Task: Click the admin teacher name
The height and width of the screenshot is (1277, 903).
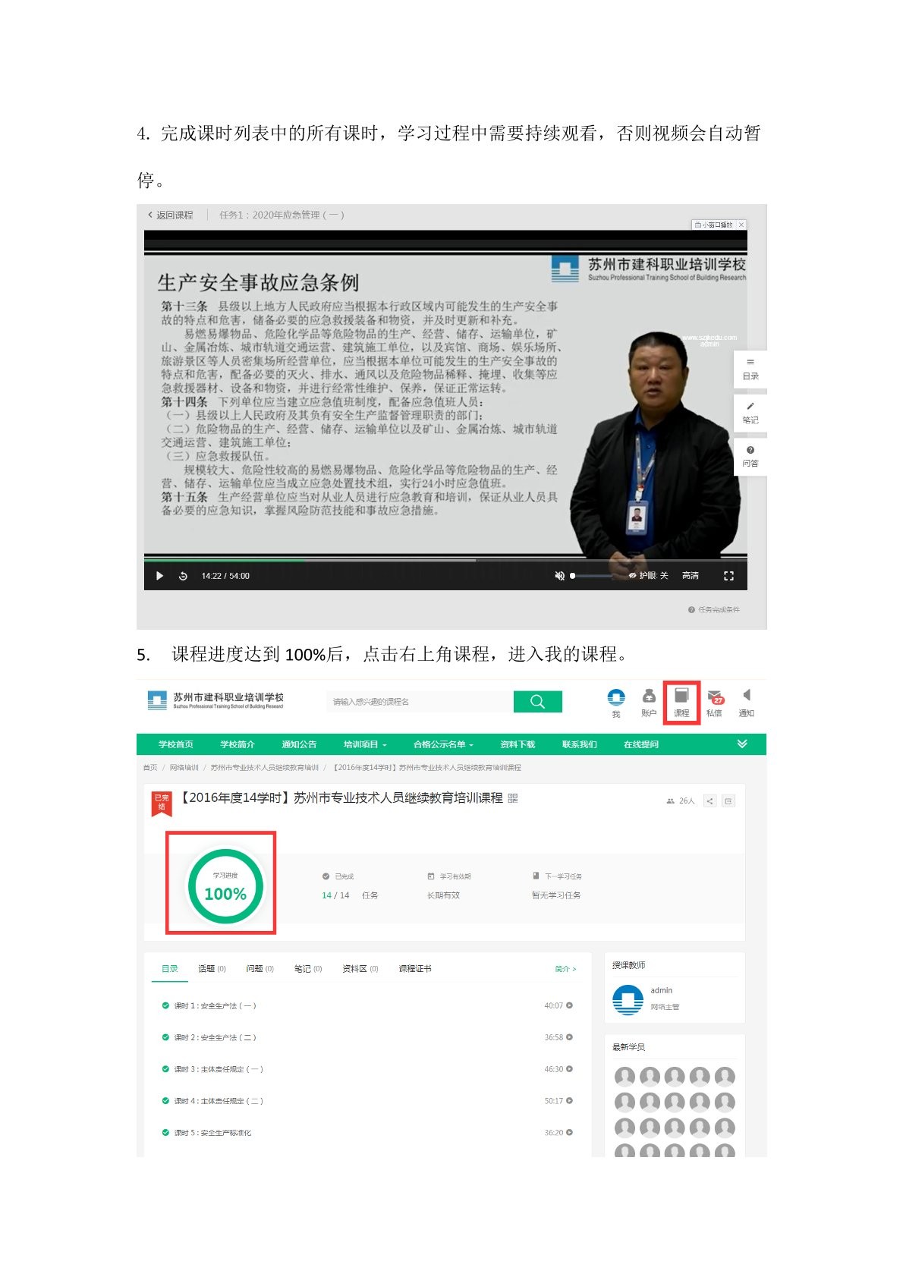Action: pyautogui.click(x=662, y=991)
